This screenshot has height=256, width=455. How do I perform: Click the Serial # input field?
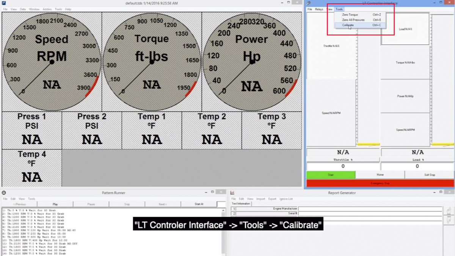point(370,214)
